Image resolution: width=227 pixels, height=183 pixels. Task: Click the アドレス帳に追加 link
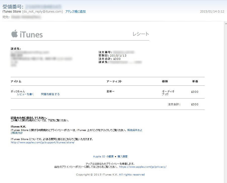(x=75, y=12)
